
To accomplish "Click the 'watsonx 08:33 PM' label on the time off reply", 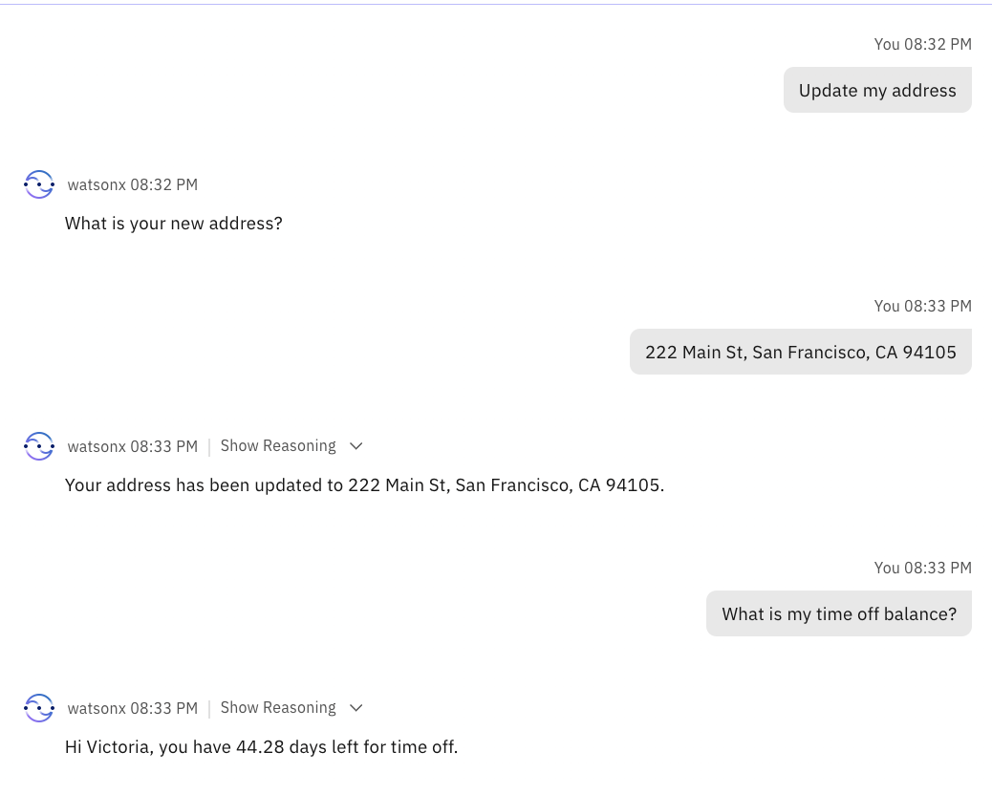I will pos(133,708).
